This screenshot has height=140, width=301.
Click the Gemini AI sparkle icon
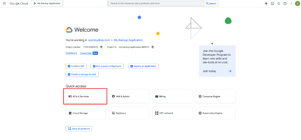tap(266, 4)
